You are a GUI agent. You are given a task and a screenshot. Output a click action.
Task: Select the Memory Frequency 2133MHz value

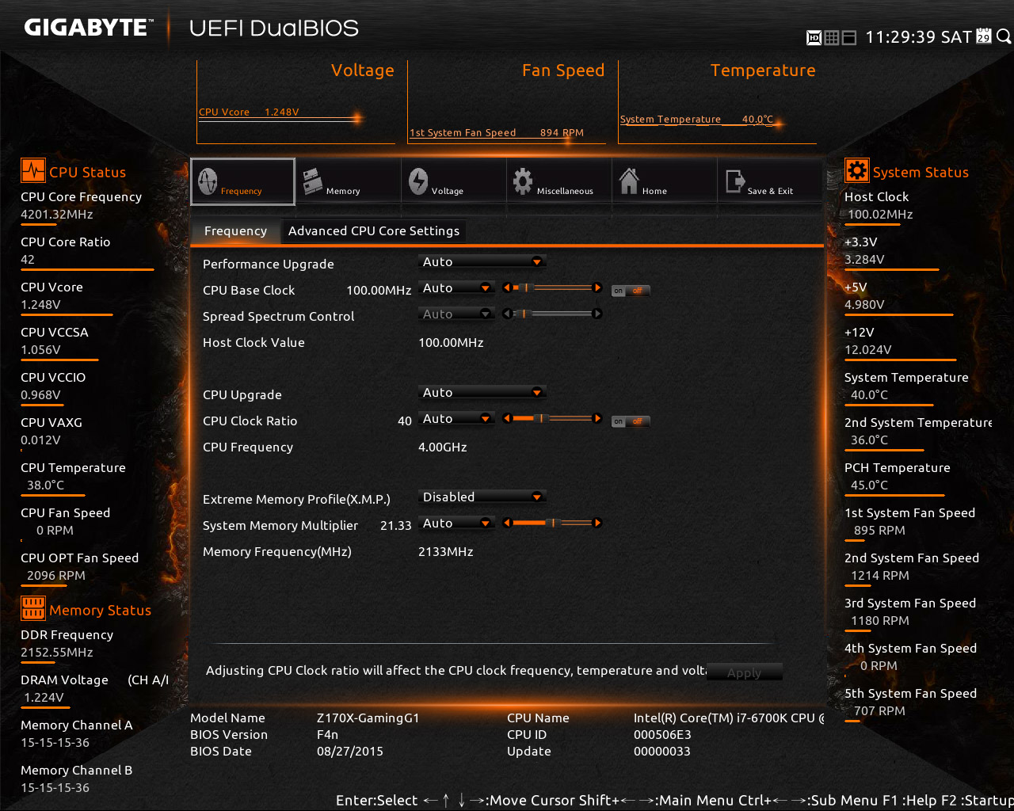tap(446, 552)
